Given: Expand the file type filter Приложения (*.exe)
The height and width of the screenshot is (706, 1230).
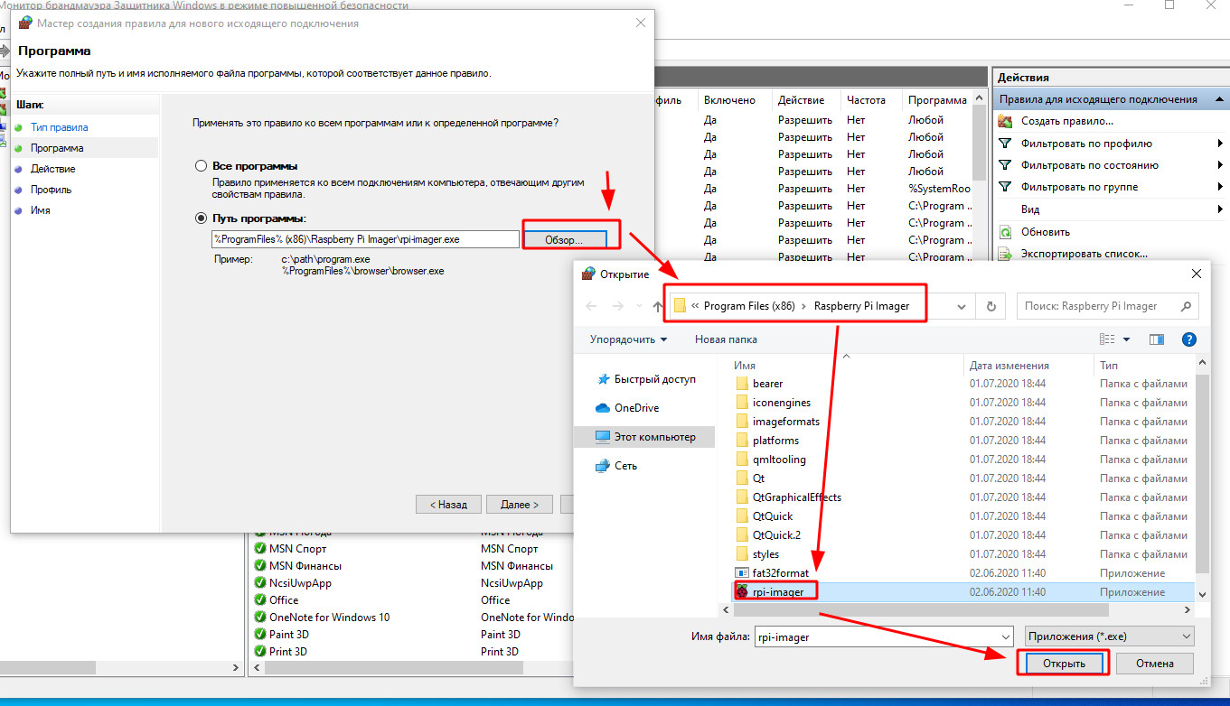Looking at the screenshot, I should (x=1110, y=636).
